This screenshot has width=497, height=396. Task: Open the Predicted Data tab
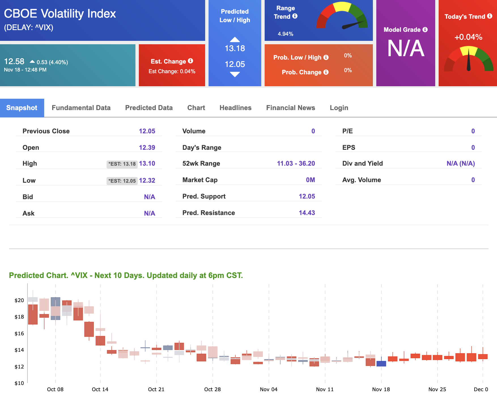pyautogui.click(x=149, y=108)
